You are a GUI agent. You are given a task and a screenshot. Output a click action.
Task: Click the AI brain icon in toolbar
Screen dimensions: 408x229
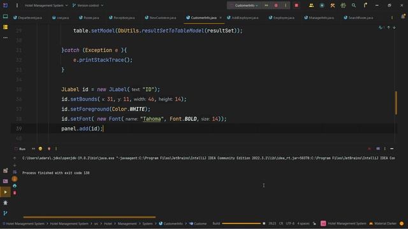click(343, 6)
